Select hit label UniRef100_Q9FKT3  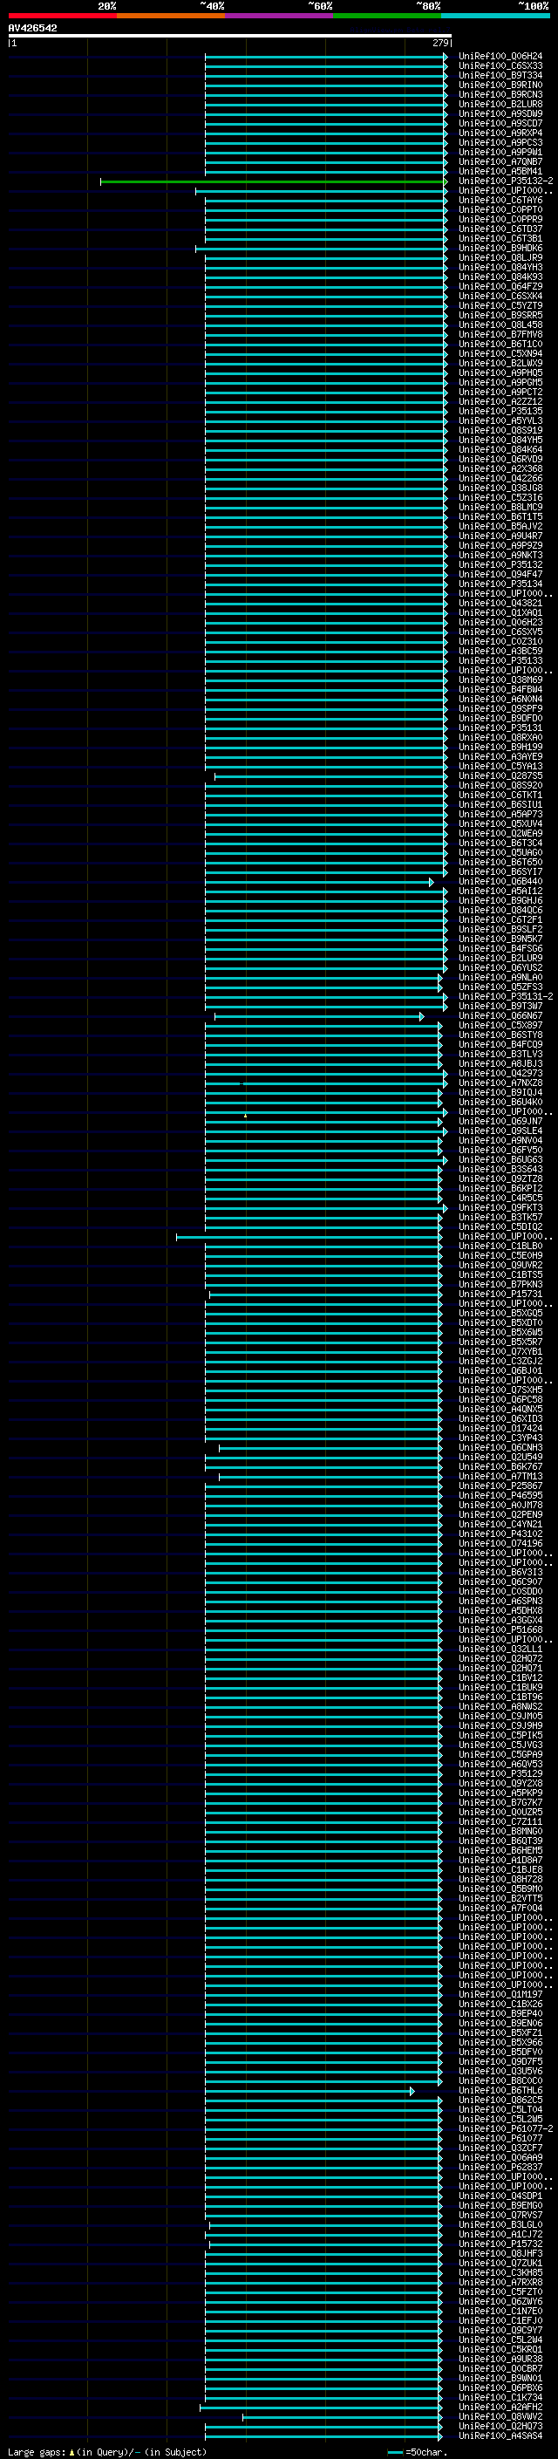coord(500,1207)
